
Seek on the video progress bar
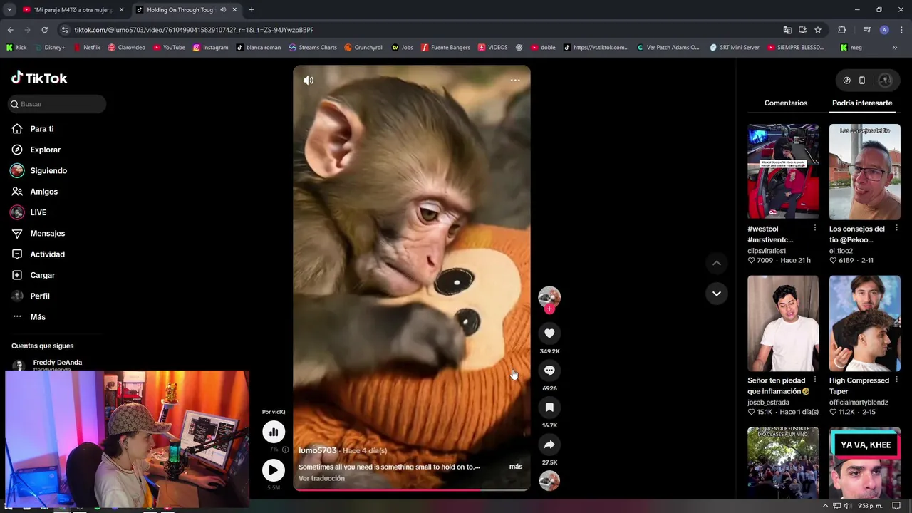(412, 489)
